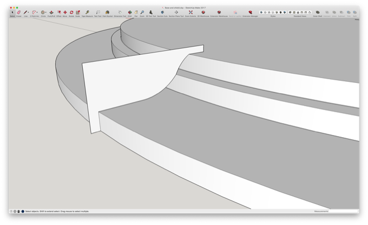Select the Circle tool
Image resolution: width=368 pixels, height=225 pixels.
coord(43,12)
